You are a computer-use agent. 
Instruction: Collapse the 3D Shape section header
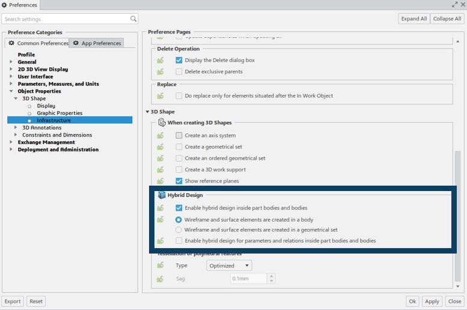tap(148, 112)
